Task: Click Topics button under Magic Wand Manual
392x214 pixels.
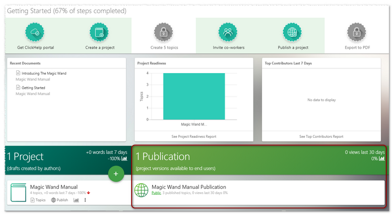Action: pos(38,200)
